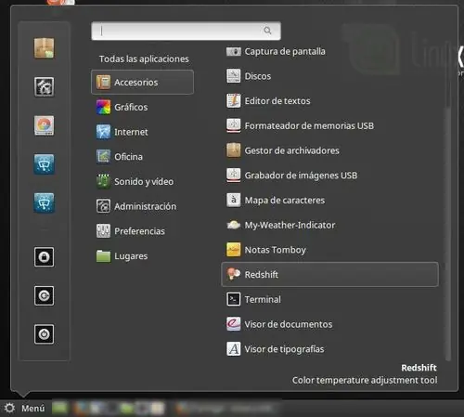
Task: Click the Grabador de imágenes USB icon
Action: coord(234,176)
